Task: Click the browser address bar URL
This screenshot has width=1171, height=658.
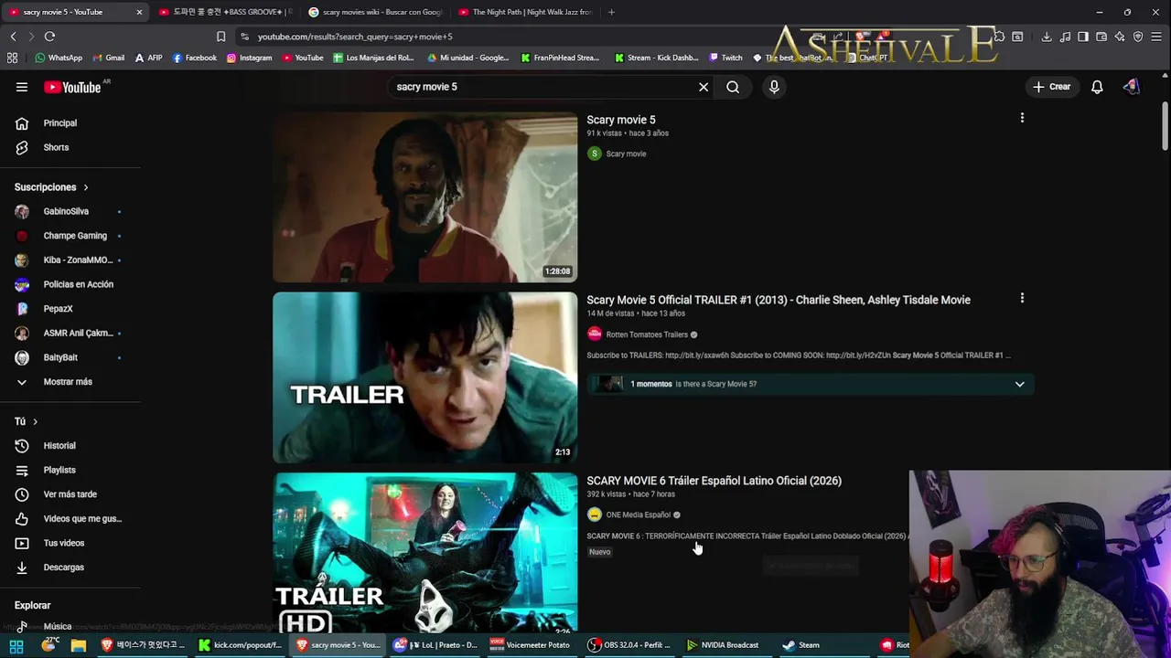Action: (x=355, y=37)
